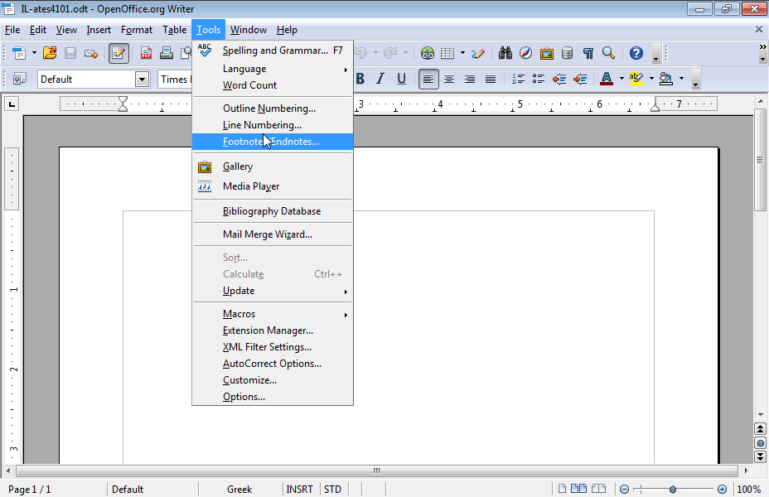Open the Data Sources icon
This screenshot has height=497, width=769.
pyautogui.click(x=567, y=53)
